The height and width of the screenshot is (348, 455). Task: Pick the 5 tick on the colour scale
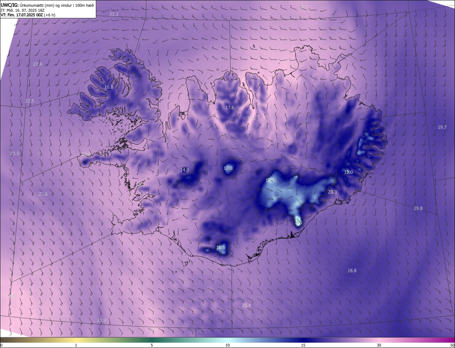tap(152, 345)
